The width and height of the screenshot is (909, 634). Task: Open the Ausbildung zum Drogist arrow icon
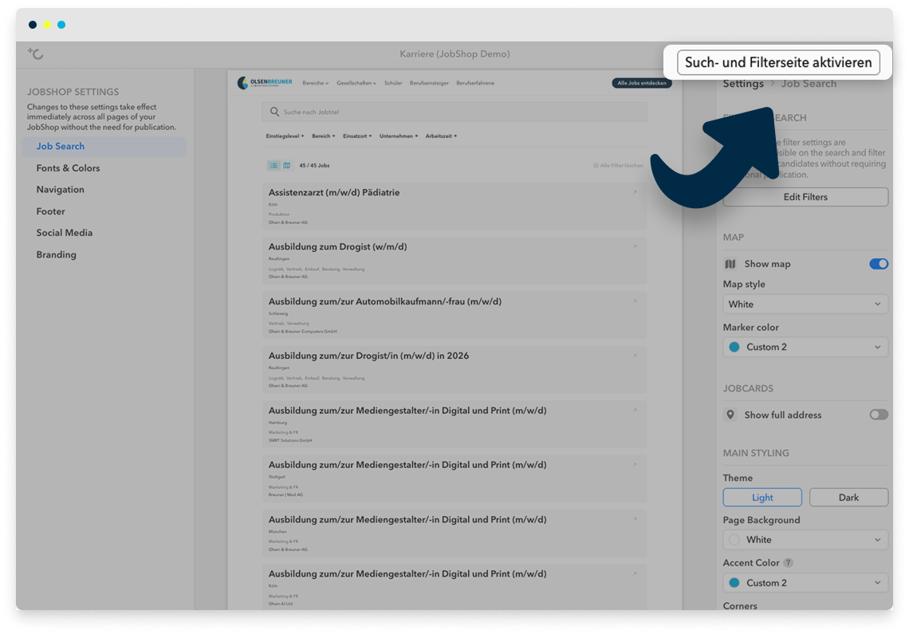coord(635,246)
